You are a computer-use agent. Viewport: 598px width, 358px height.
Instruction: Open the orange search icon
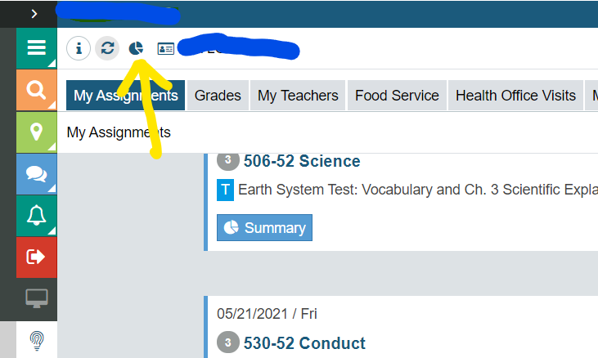[37, 90]
